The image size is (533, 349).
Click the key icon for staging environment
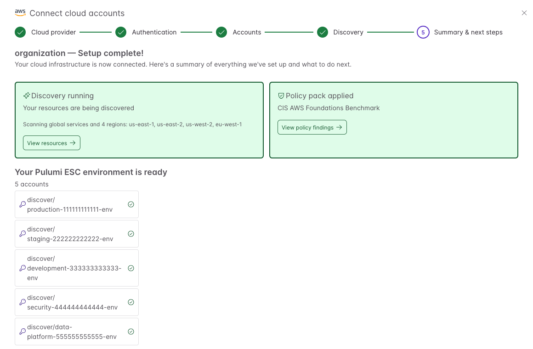pyautogui.click(x=23, y=234)
